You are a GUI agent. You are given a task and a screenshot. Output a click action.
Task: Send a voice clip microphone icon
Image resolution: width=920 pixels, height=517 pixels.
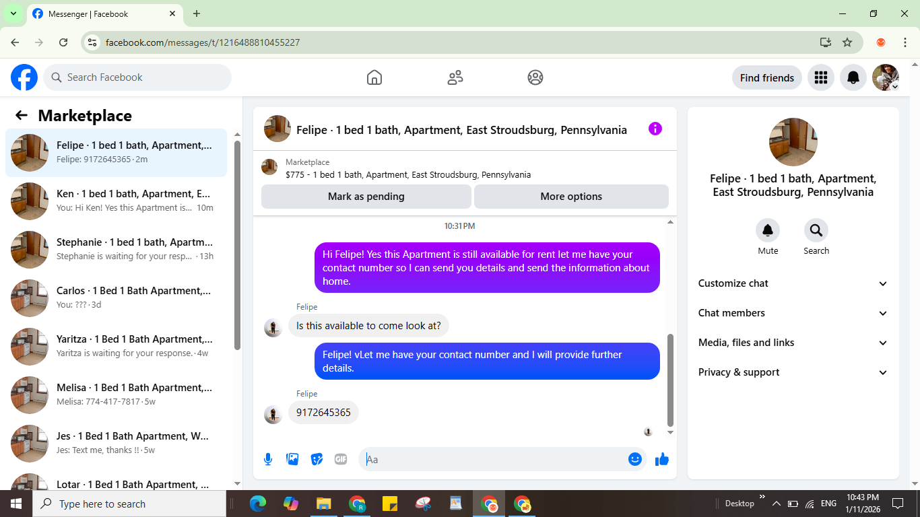(268, 459)
